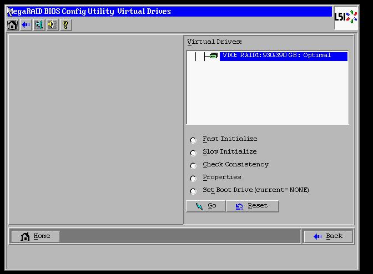The width and height of the screenshot is (373, 274).
Task: Click the blue back arrow toolbar icon
Action: tap(26, 25)
